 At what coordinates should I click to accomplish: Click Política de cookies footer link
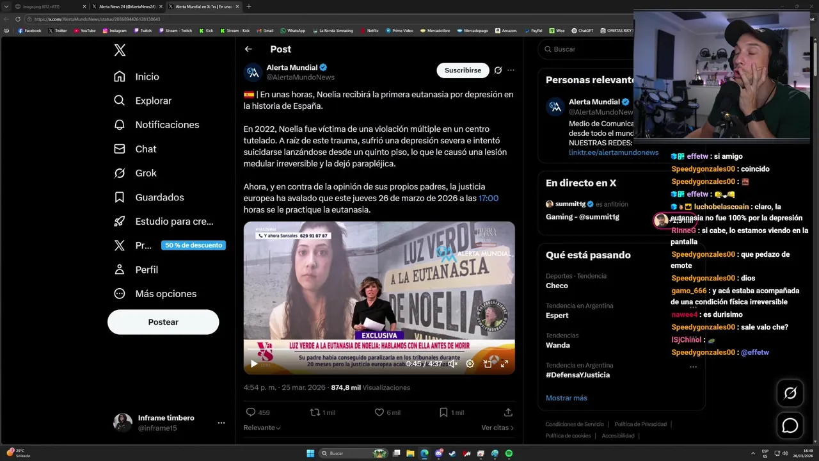[568, 436]
